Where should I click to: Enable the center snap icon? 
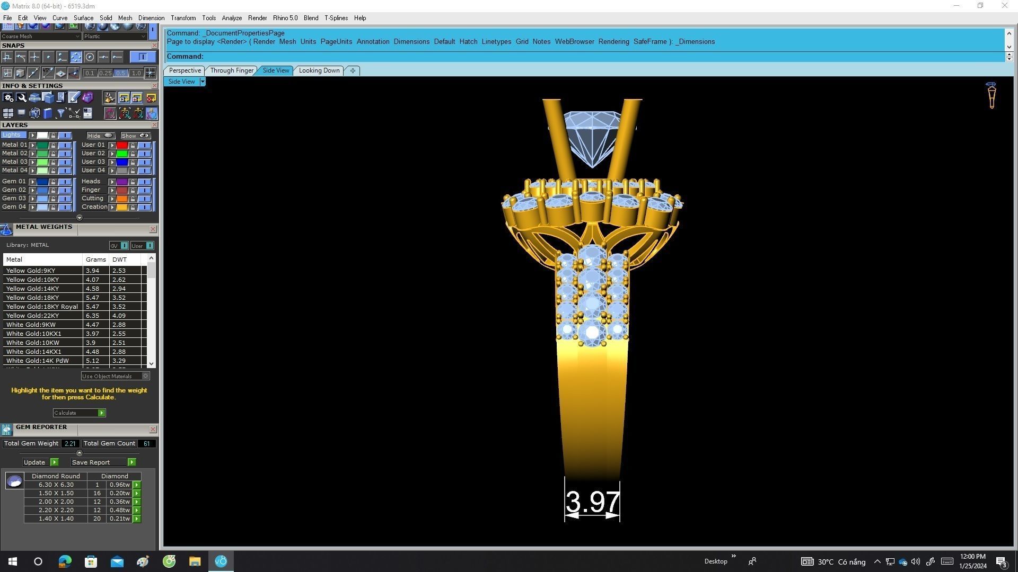click(x=90, y=57)
